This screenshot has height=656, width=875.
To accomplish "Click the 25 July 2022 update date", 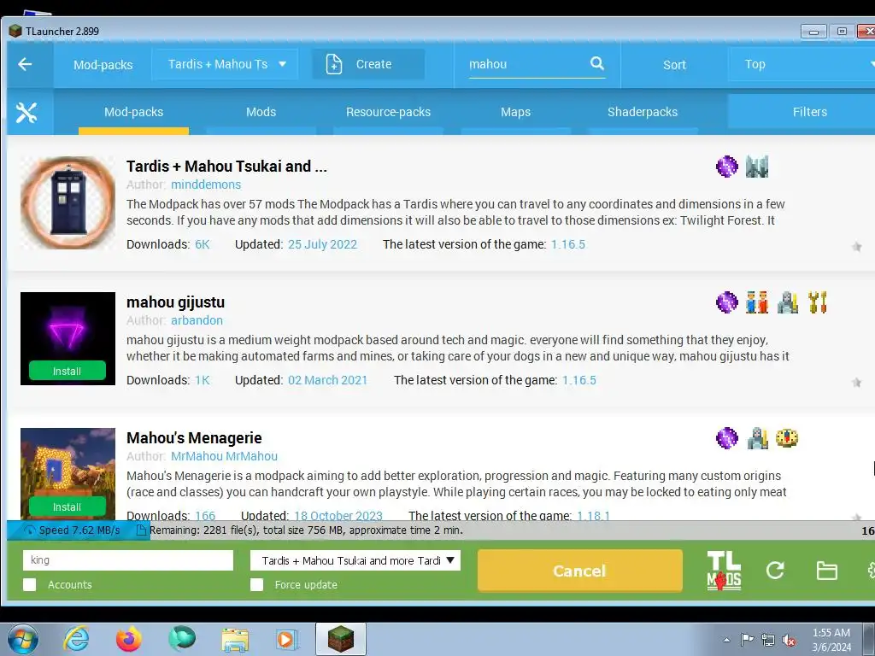I will [x=322, y=244].
